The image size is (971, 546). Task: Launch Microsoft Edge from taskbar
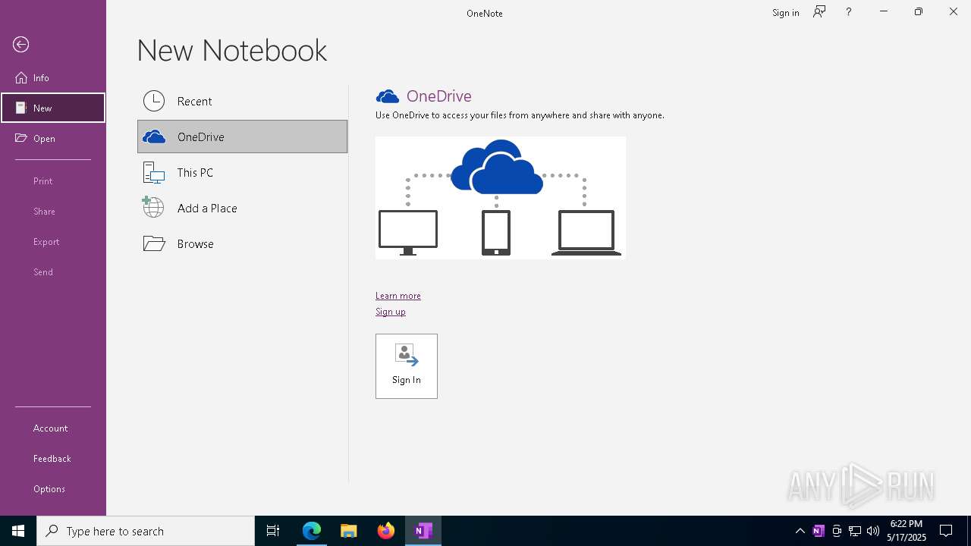(312, 531)
